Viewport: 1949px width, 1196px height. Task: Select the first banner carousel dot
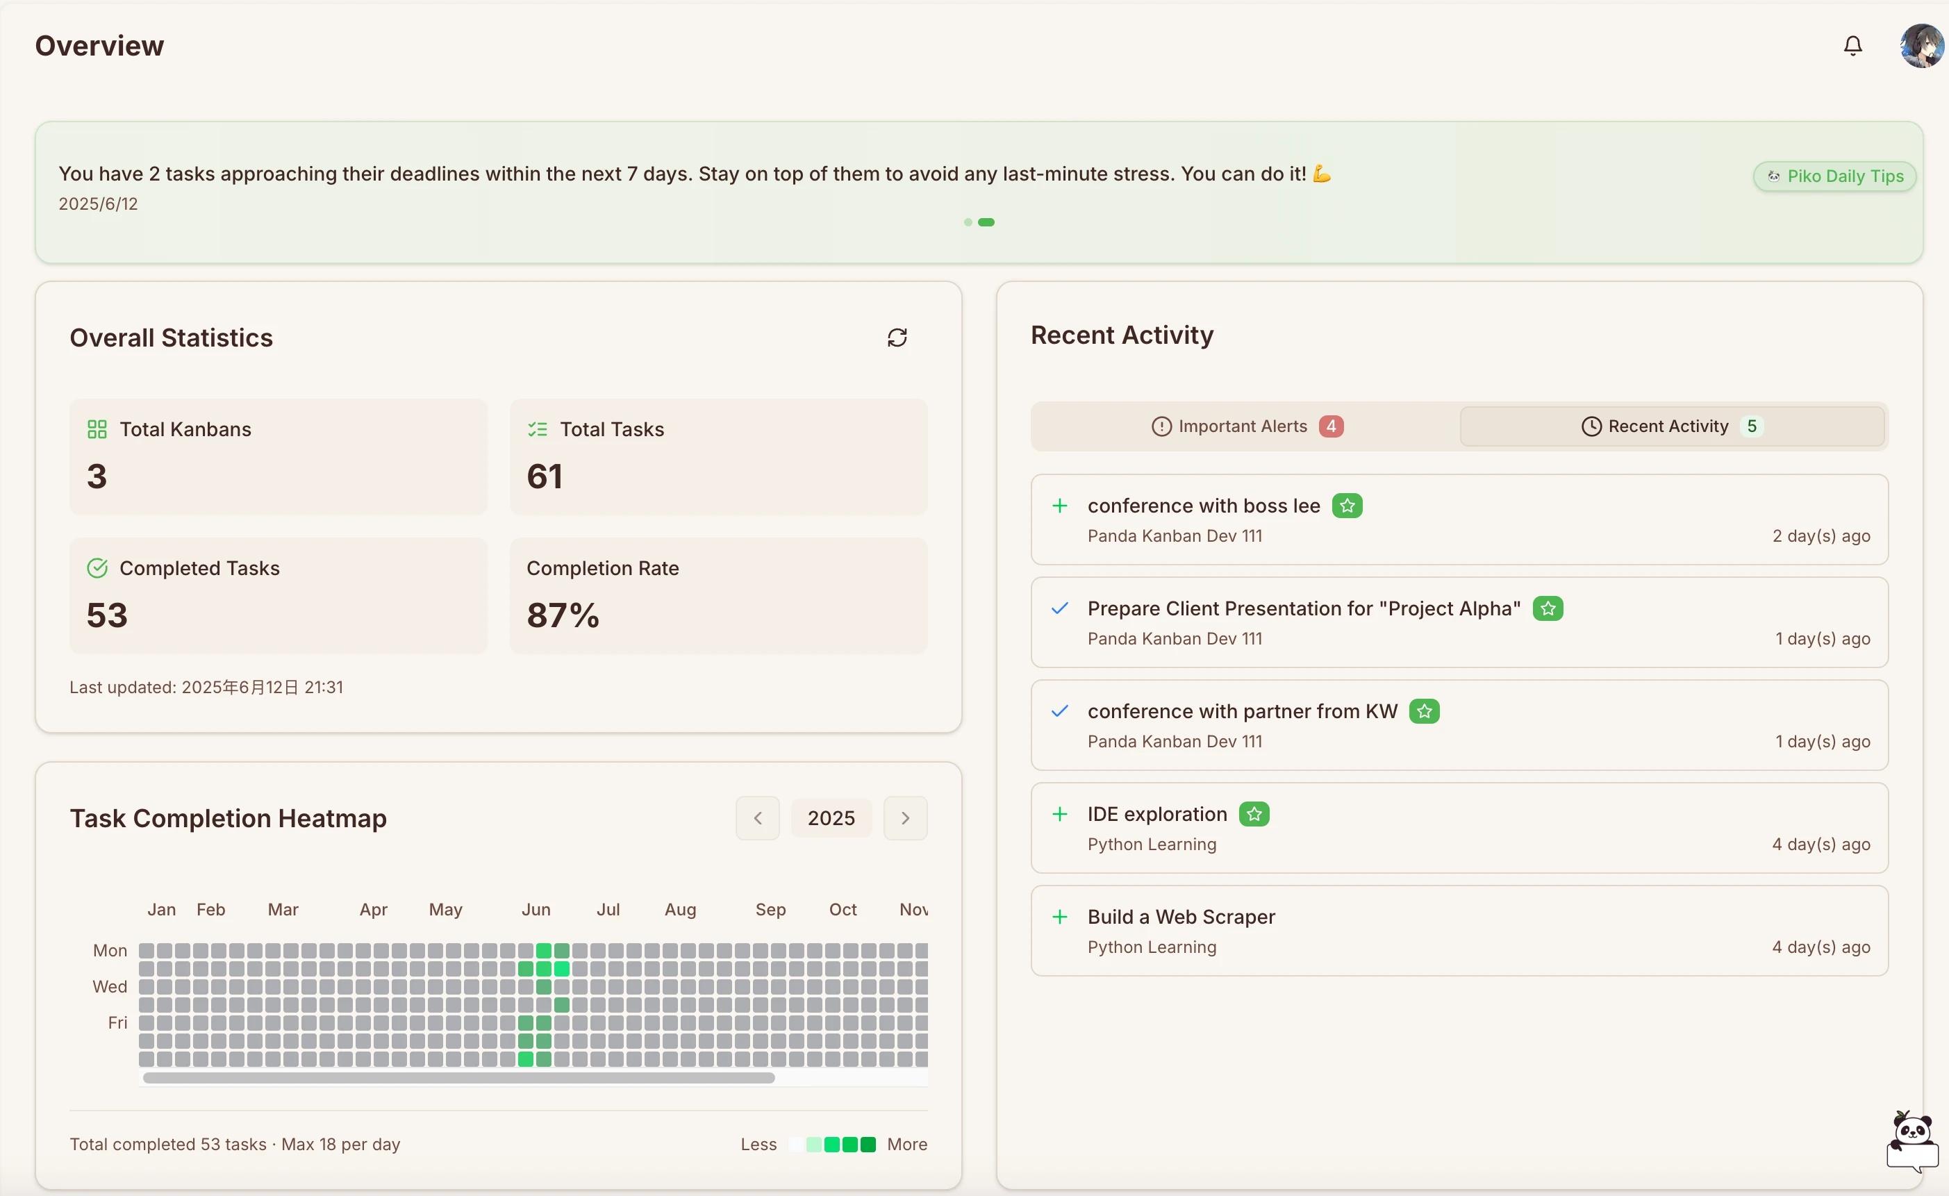[x=968, y=222]
